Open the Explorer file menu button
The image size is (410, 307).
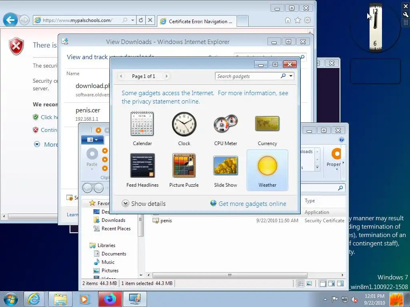click(x=92, y=140)
